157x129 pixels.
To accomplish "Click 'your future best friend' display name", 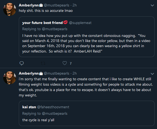I will (x=42, y=23).
